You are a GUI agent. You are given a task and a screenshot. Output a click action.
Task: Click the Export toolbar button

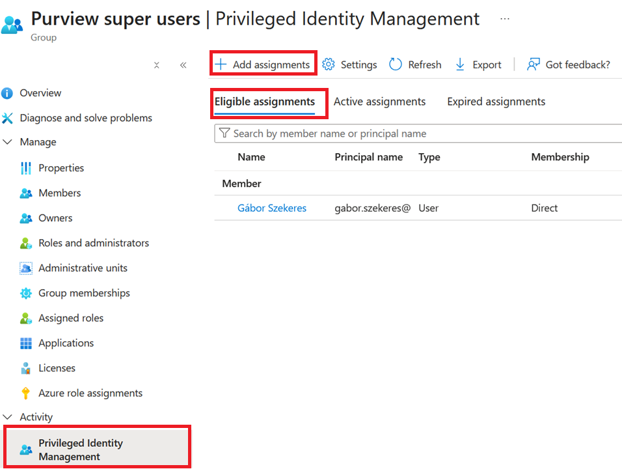click(x=478, y=64)
